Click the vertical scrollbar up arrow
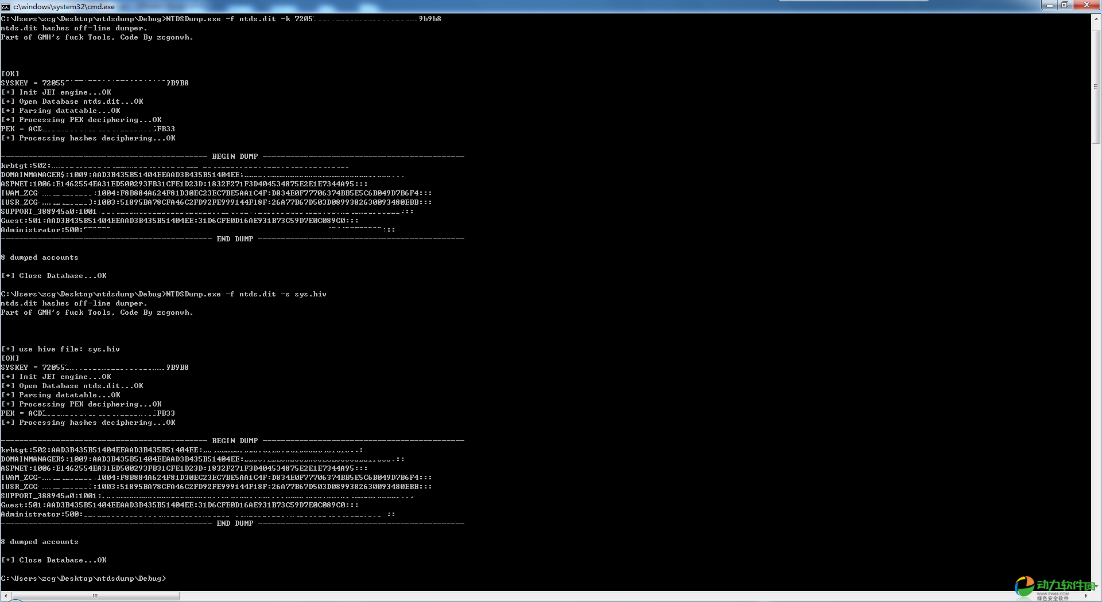 coord(1096,18)
